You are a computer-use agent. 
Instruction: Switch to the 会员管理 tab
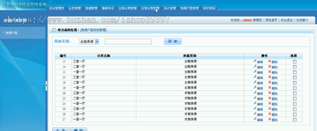tap(75, 8)
